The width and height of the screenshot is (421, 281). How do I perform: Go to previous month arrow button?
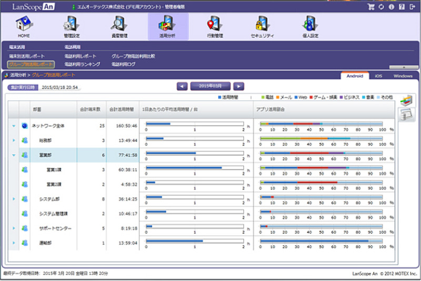click(x=182, y=86)
